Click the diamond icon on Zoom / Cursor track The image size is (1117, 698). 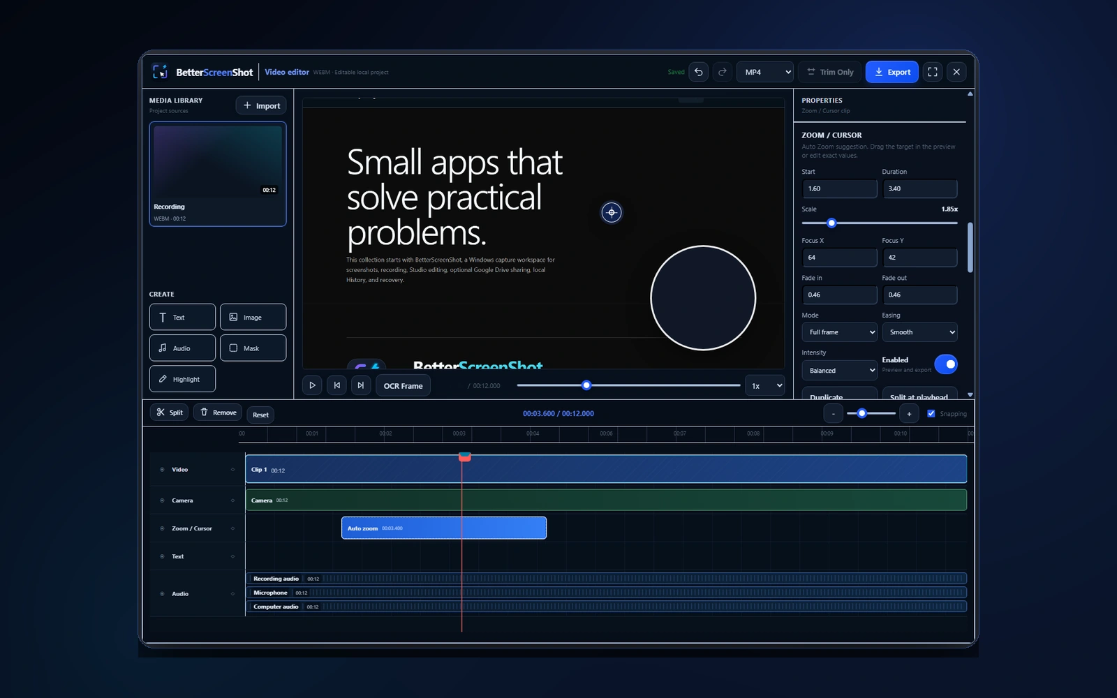[232, 528]
